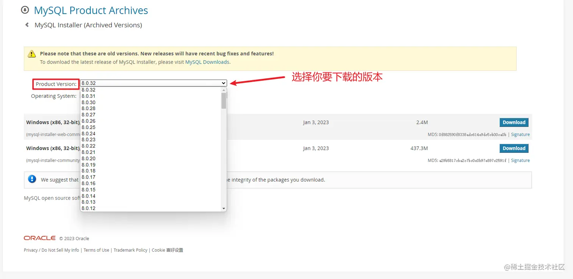Select version 8.0.27 in the list

(x=150, y=115)
